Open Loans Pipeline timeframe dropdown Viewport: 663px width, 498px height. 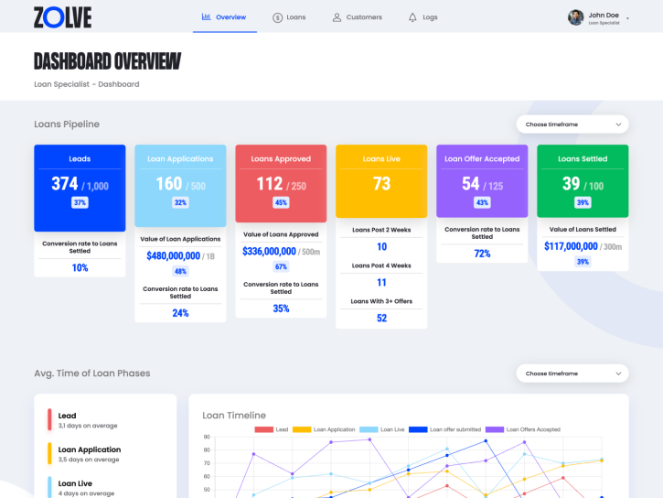[572, 124]
